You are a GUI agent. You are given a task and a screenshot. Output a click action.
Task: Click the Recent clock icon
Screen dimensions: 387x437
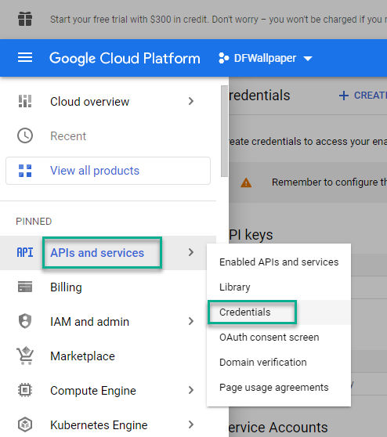coord(25,135)
